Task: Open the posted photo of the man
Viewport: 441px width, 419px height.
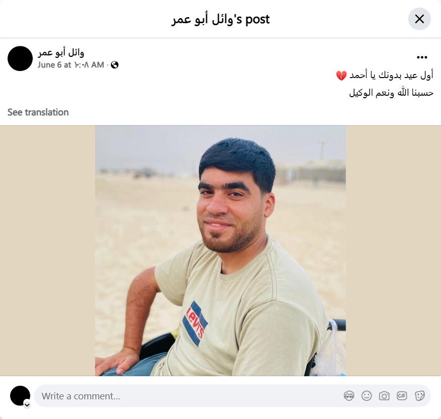Action: (220, 251)
